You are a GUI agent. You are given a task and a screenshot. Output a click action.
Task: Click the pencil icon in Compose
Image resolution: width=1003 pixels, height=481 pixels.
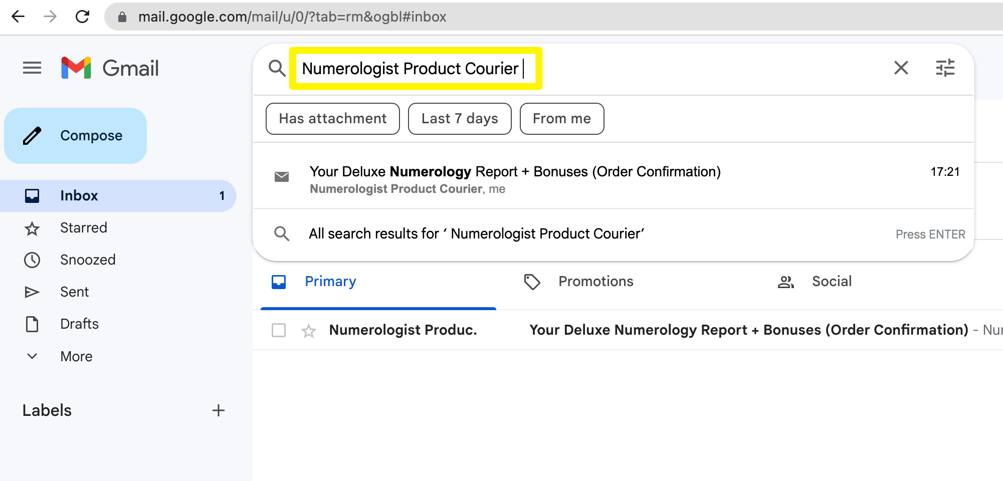pos(32,136)
